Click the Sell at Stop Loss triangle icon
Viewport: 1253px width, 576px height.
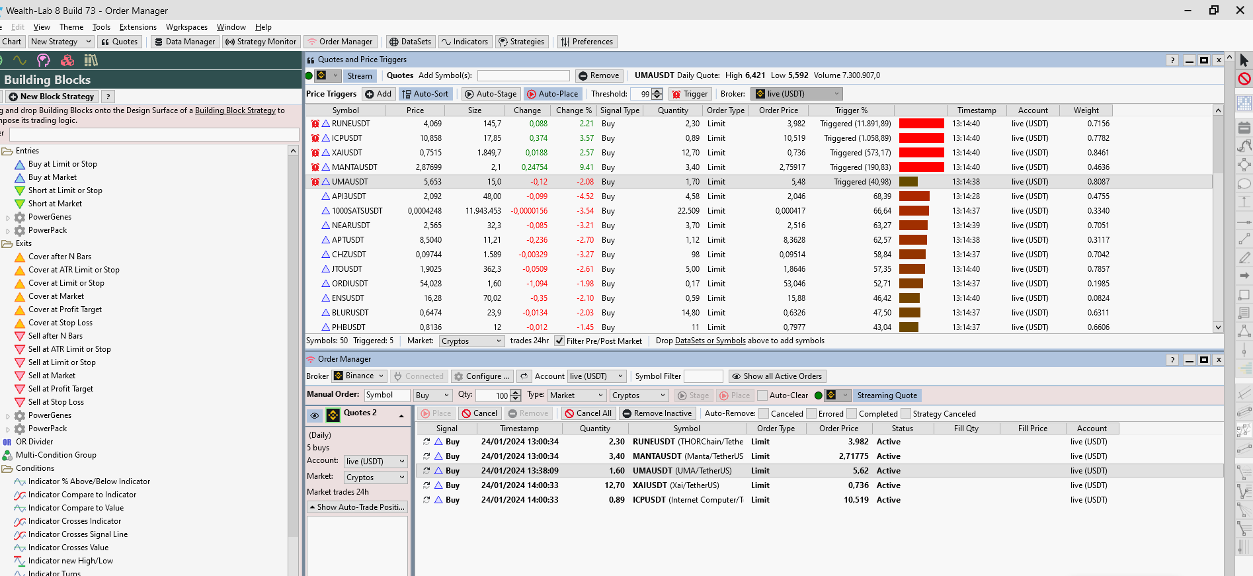coord(20,402)
